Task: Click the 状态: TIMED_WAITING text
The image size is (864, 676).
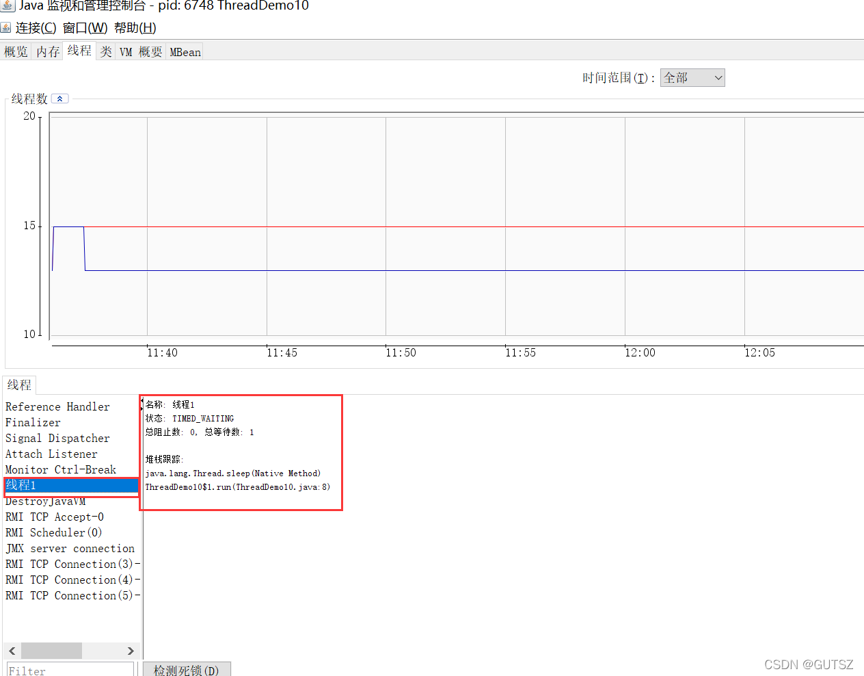Action: click(189, 419)
